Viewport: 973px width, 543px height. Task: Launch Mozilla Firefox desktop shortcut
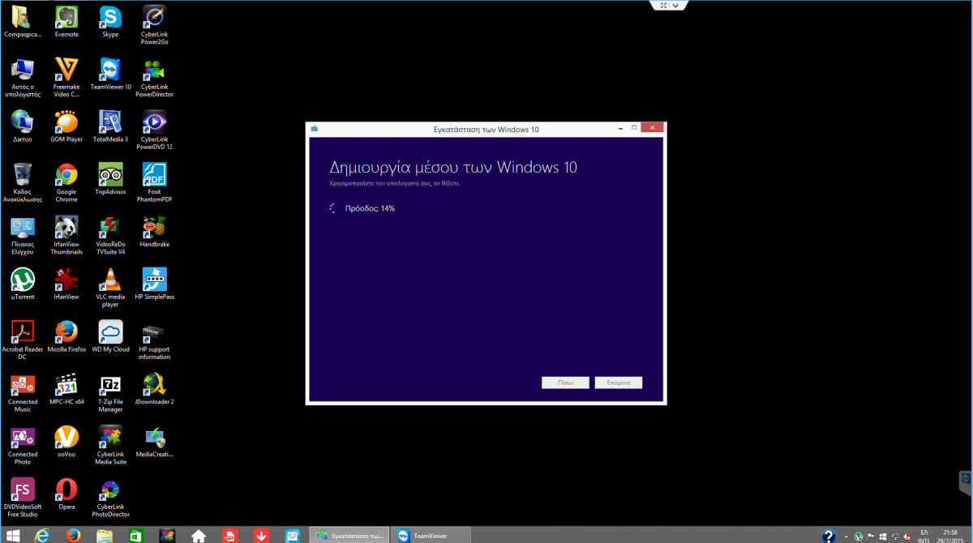(66, 336)
